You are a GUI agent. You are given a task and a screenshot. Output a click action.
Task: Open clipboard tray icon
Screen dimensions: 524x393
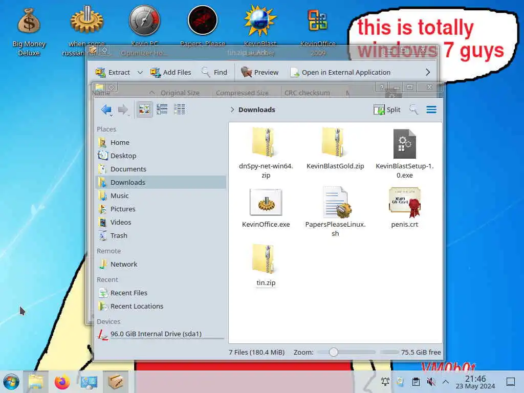(x=416, y=381)
